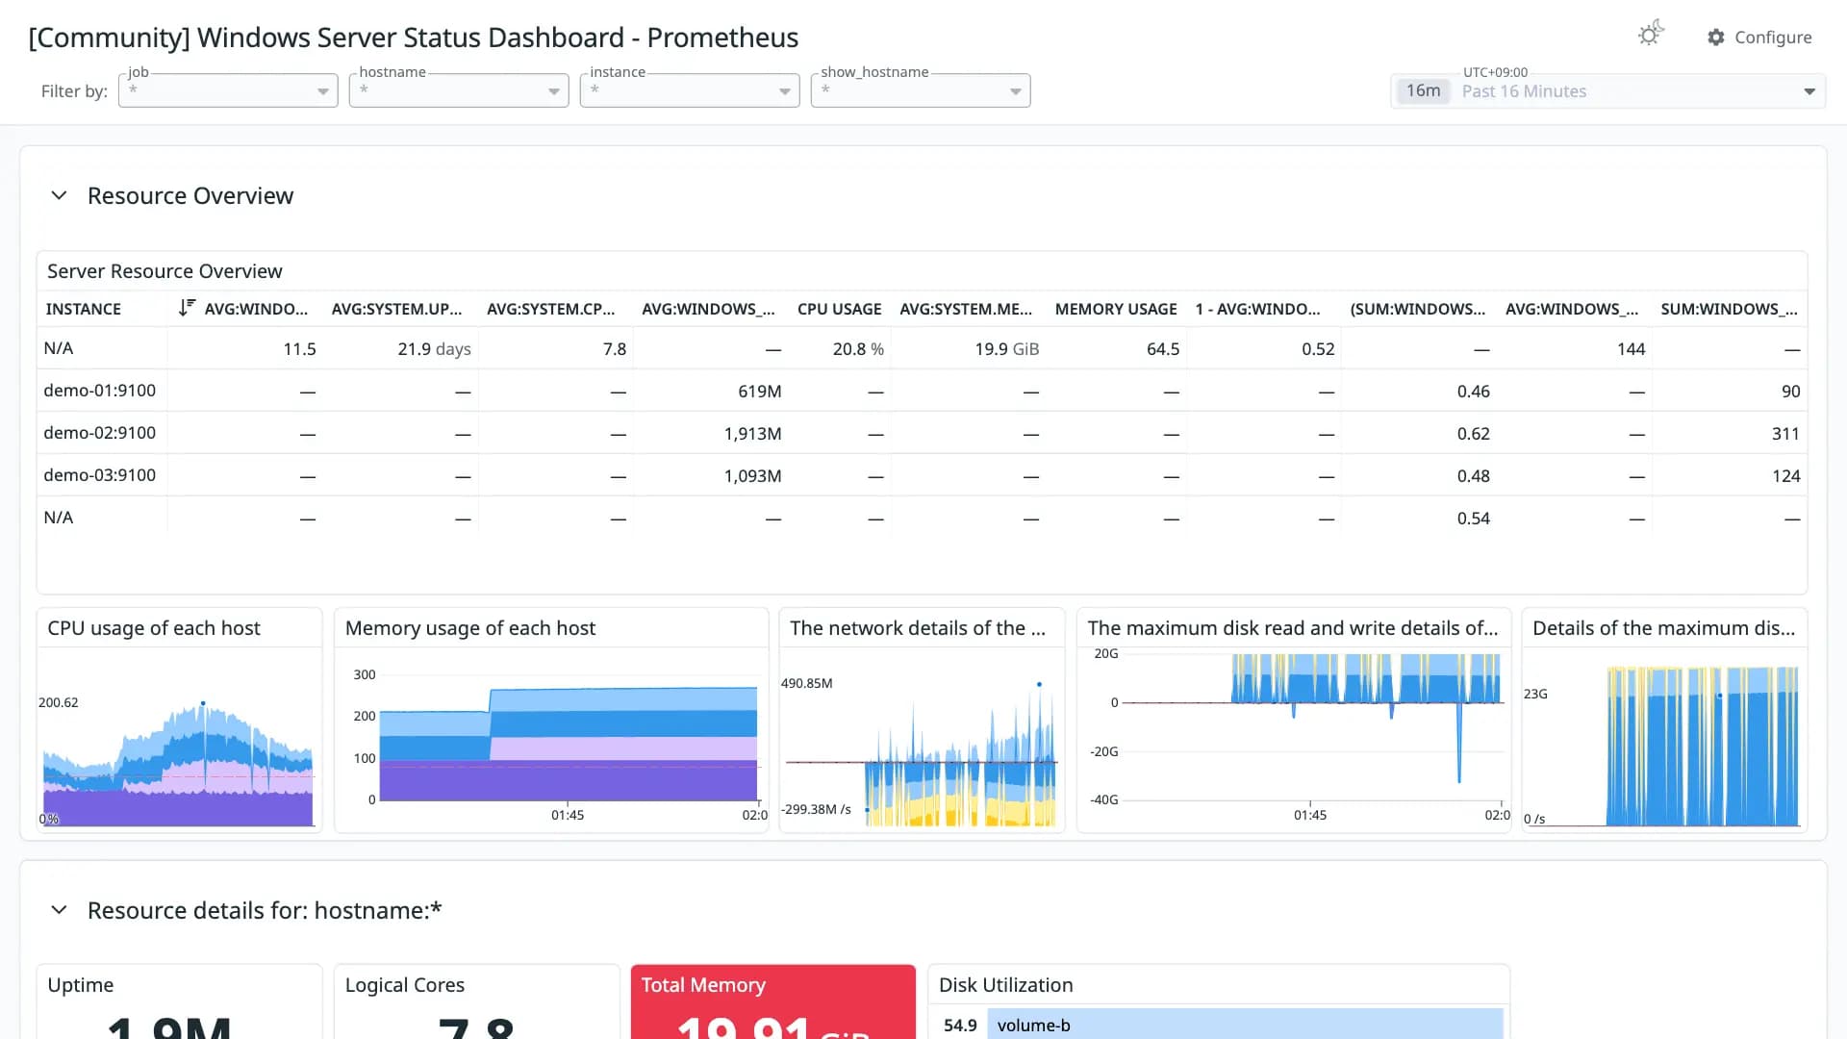1847x1039 pixels.
Task: Open the maximum disk read and write graph
Action: [1294, 739]
